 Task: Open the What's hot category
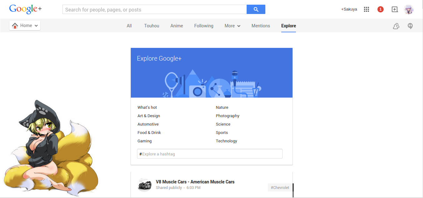pos(147,108)
